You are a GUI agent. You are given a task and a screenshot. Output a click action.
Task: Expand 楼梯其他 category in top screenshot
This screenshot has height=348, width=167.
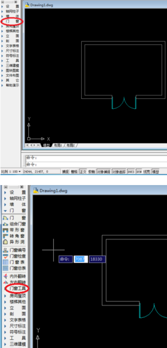click(x=10, y=31)
